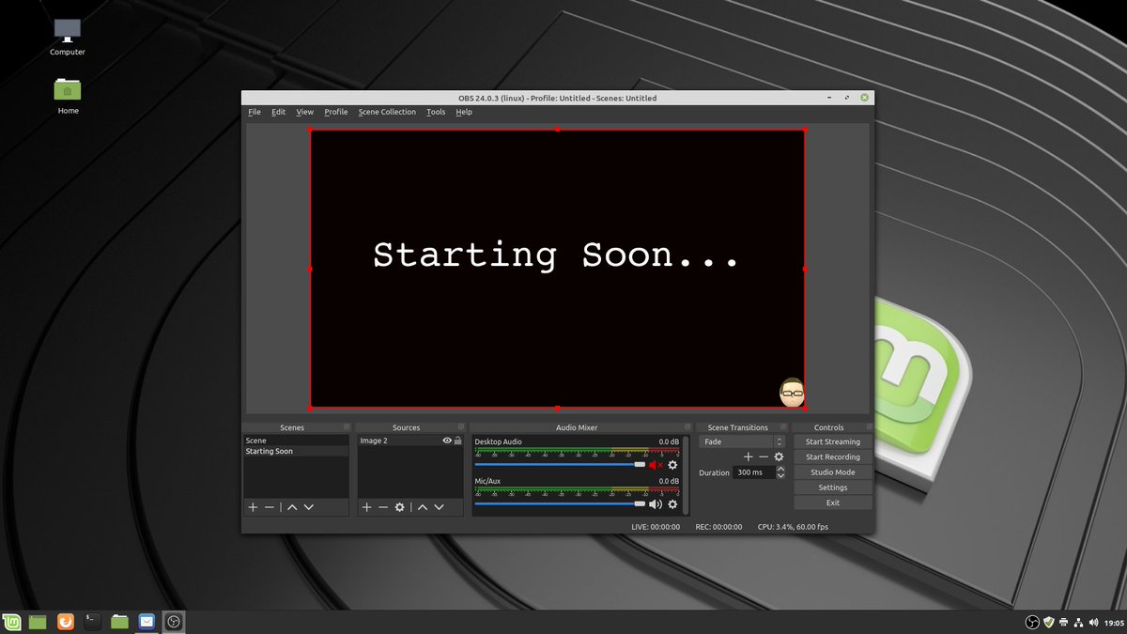The image size is (1127, 634).
Task: Open the Edit menu
Action: click(279, 112)
